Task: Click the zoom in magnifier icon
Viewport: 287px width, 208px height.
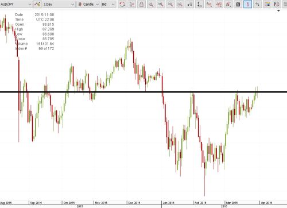Action: coord(161,4)
